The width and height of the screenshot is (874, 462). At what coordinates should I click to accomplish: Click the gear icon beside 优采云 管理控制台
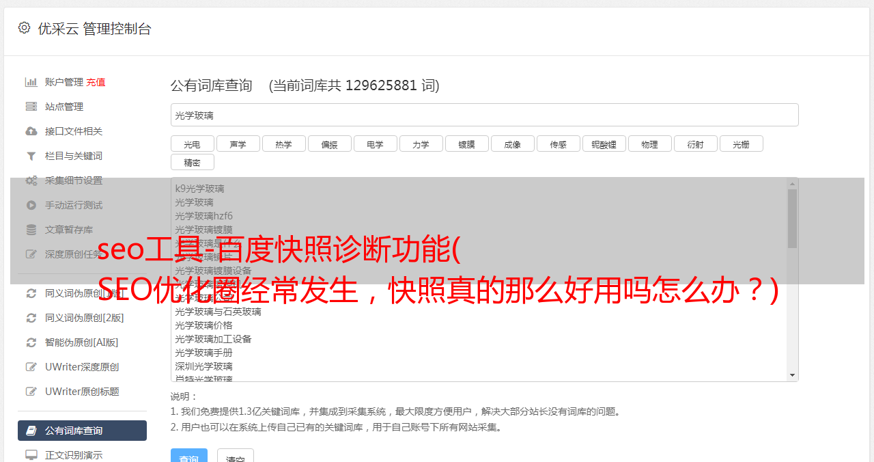[x=25, y=28]
